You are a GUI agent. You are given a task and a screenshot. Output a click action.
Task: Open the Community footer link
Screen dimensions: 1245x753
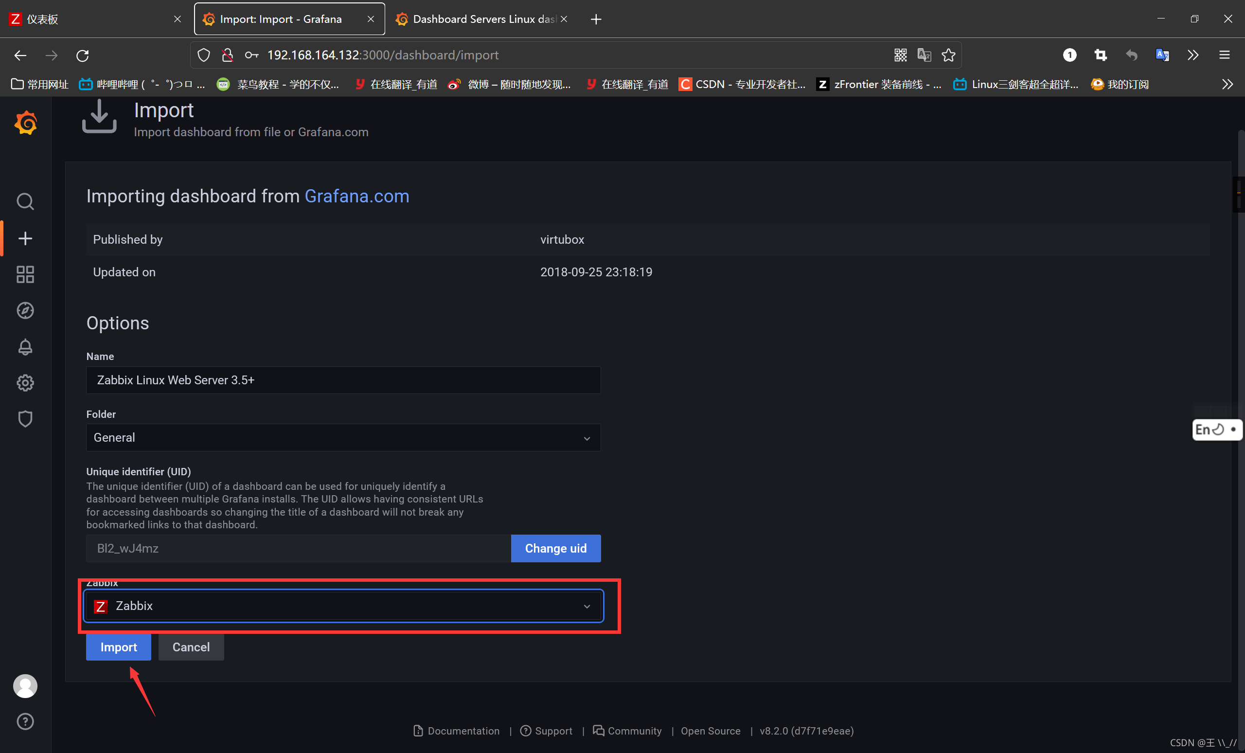[x=627, y=730]
